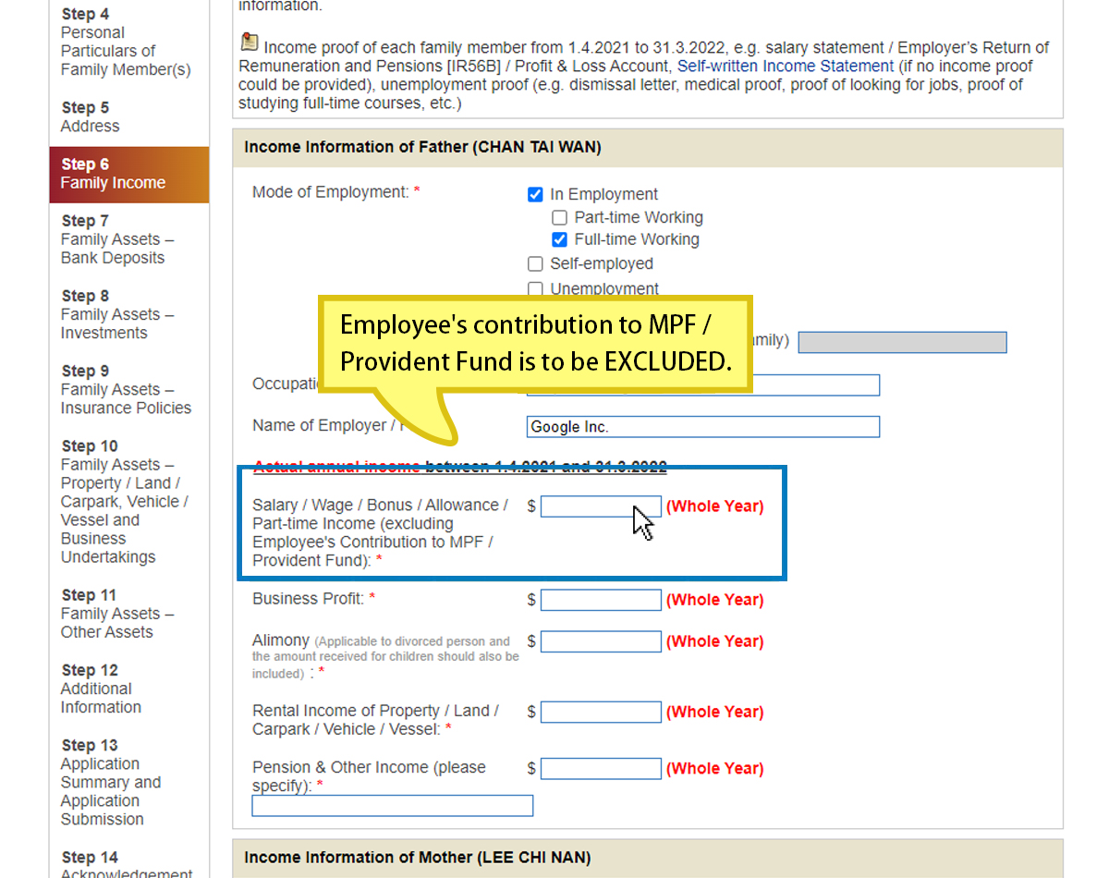Enable Part-time Working for father
The width and height of the screenshot is (1109, 878).
(x=560, y=217)
